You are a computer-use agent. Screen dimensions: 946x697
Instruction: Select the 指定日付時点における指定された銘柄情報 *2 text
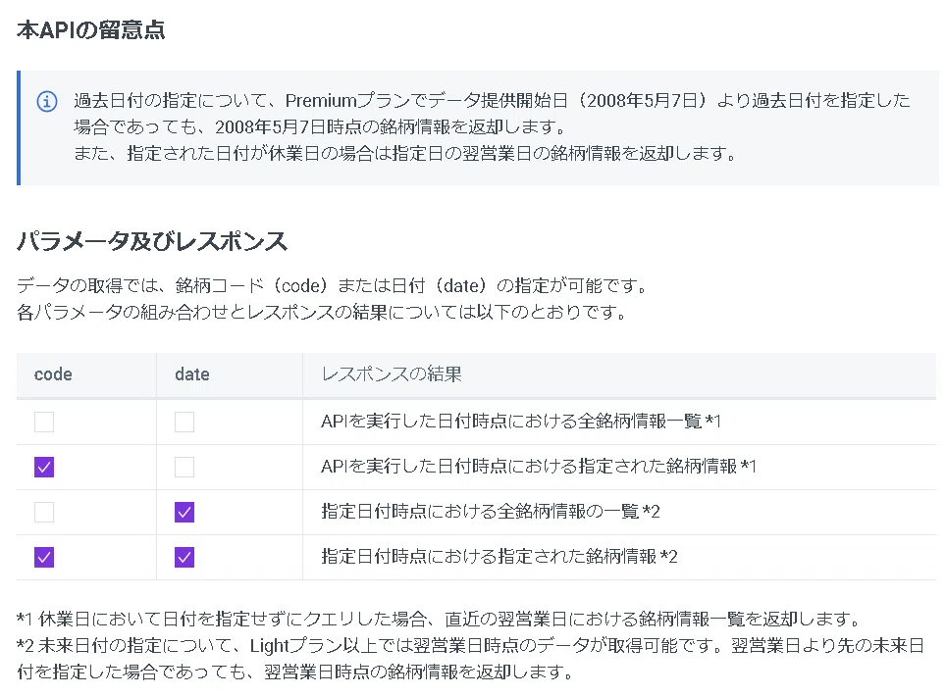point(499,556)
